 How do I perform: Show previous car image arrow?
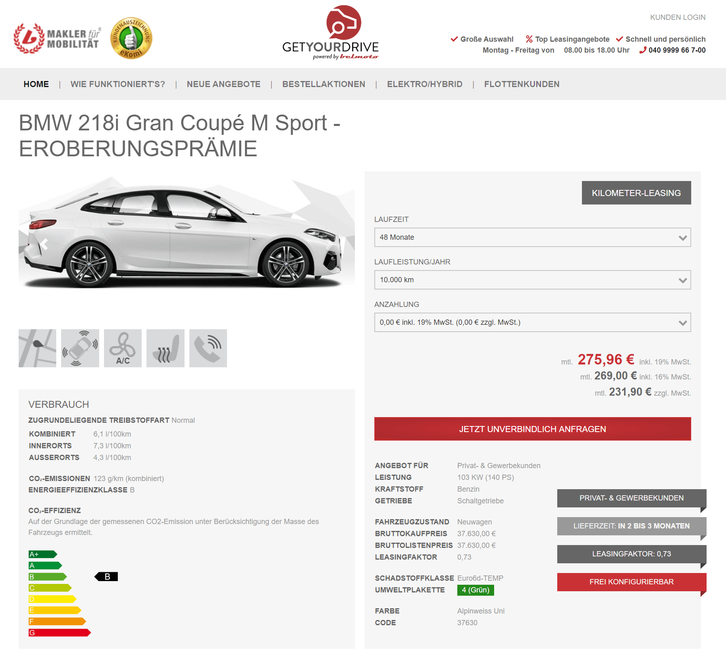click(x=44, y=244)
